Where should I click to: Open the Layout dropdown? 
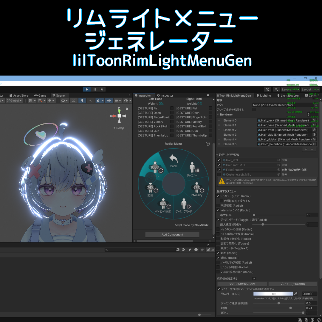coord(310,89)
